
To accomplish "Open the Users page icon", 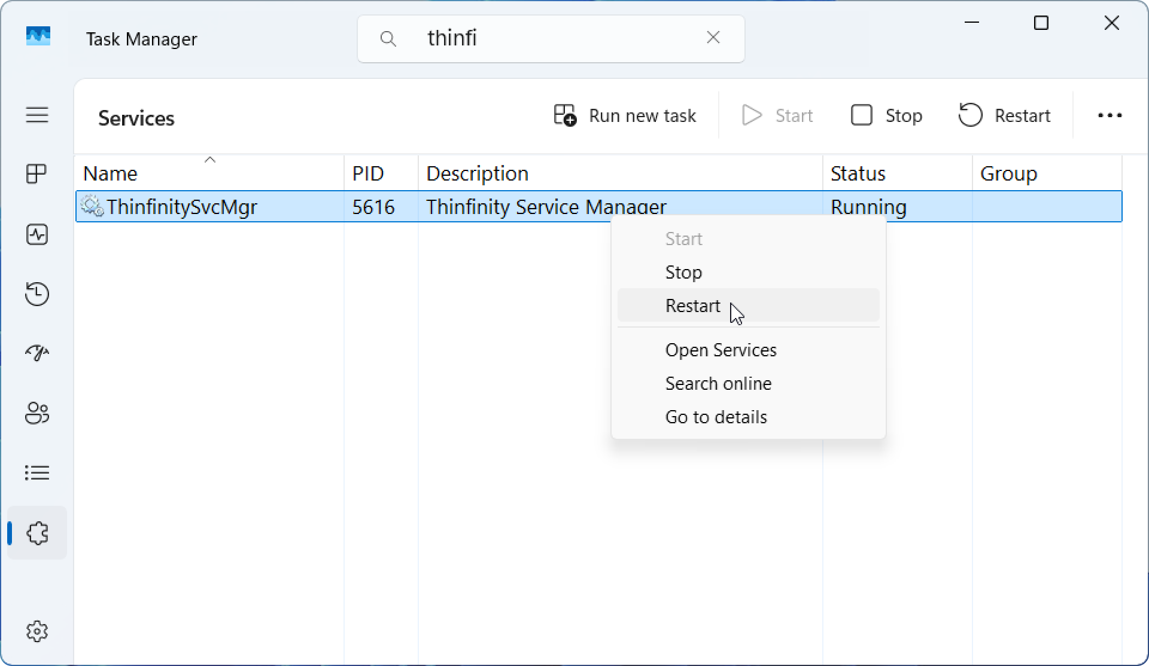I will click(37, 413).
